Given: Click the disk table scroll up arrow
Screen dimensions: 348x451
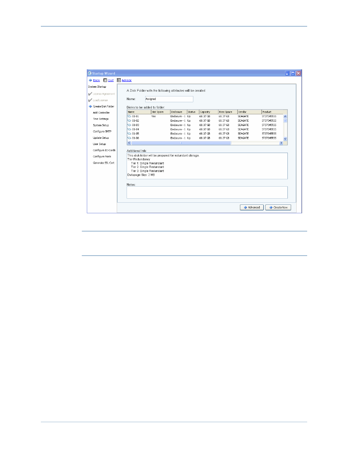Looking at the screenshot, I should click(x=285, y=116).
